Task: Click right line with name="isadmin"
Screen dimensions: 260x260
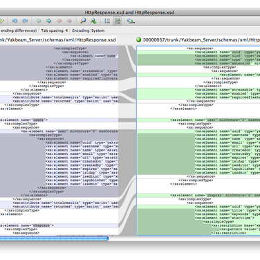Action: click(x=228, y=173)
